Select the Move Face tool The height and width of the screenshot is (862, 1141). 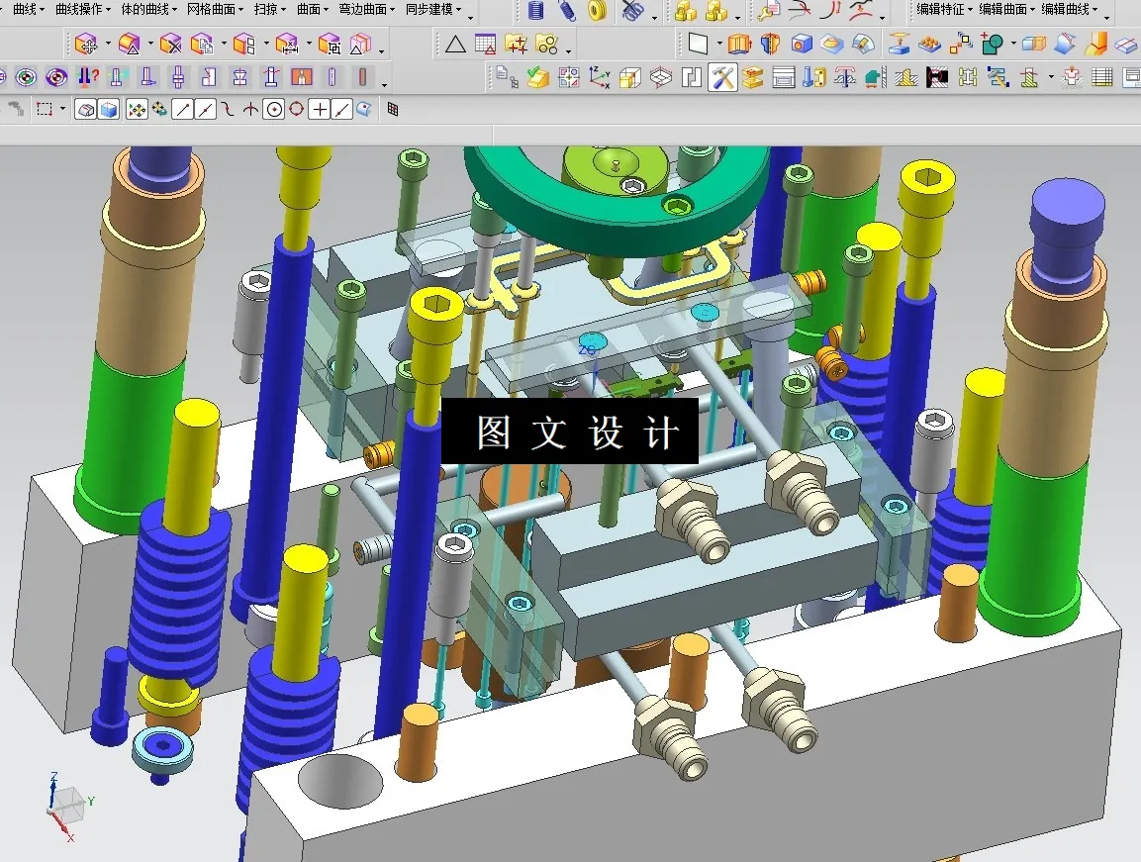(x=86, y=46)
